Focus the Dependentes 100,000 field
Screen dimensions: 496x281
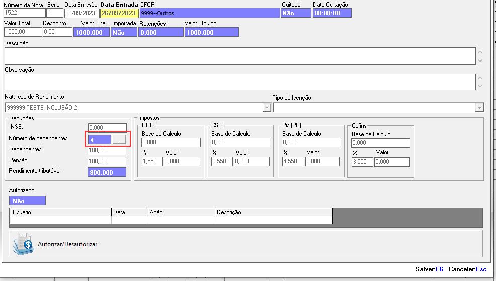107,150
